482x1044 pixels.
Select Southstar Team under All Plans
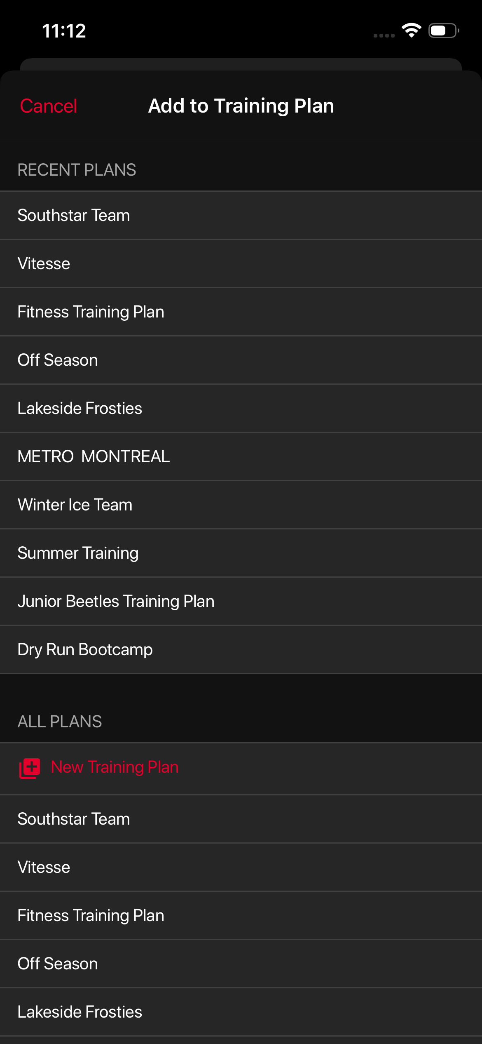(73, 819)
